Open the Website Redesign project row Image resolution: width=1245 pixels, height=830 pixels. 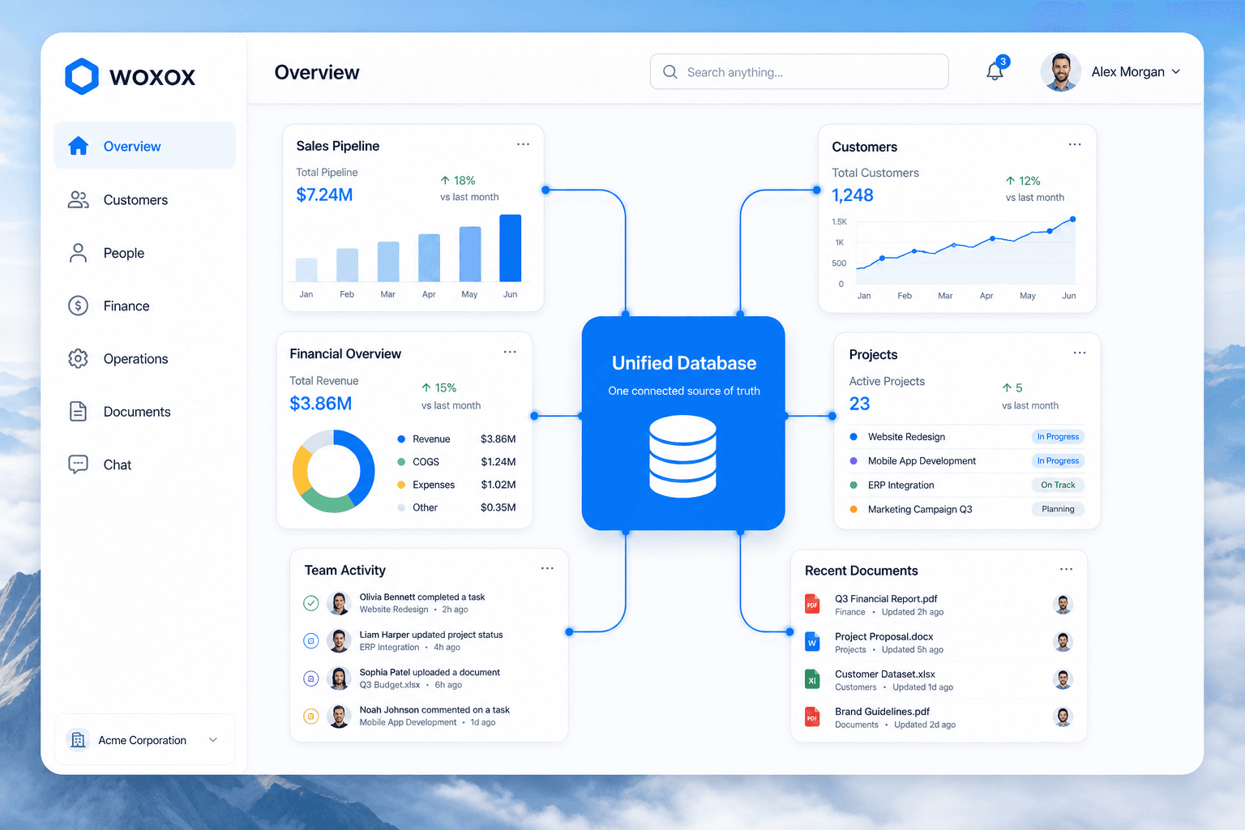[x=967, y=437]
